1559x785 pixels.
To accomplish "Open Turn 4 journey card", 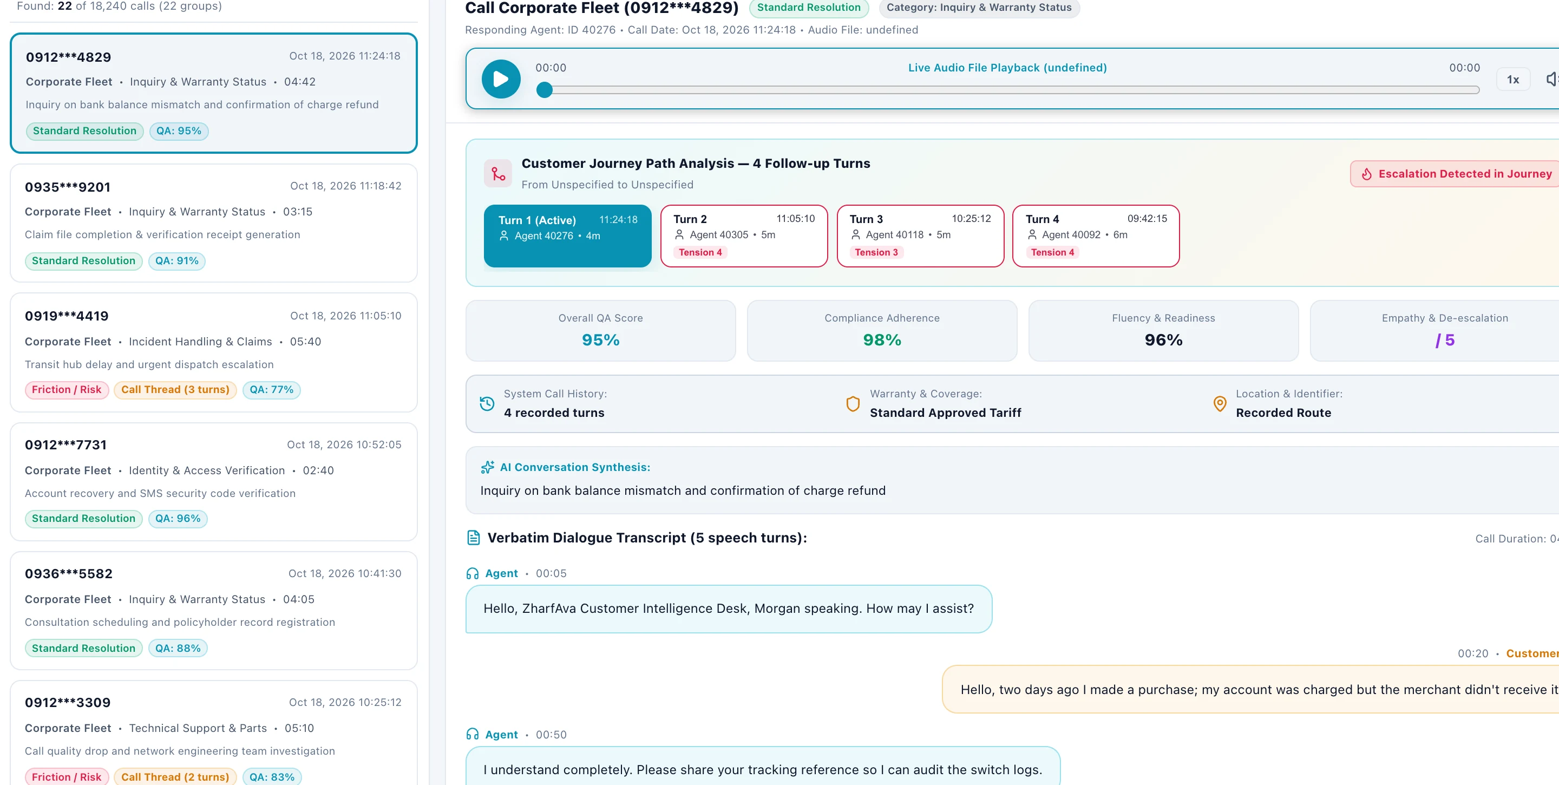I will click(1096, 236).
